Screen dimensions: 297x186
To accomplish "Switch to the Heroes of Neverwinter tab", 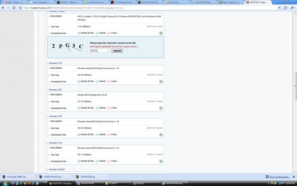I will 150,2.
